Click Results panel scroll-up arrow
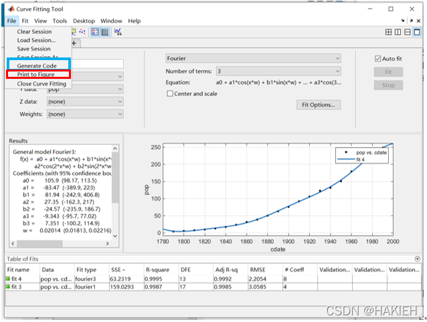Screen dimensions: 427x322 (115, 148)
